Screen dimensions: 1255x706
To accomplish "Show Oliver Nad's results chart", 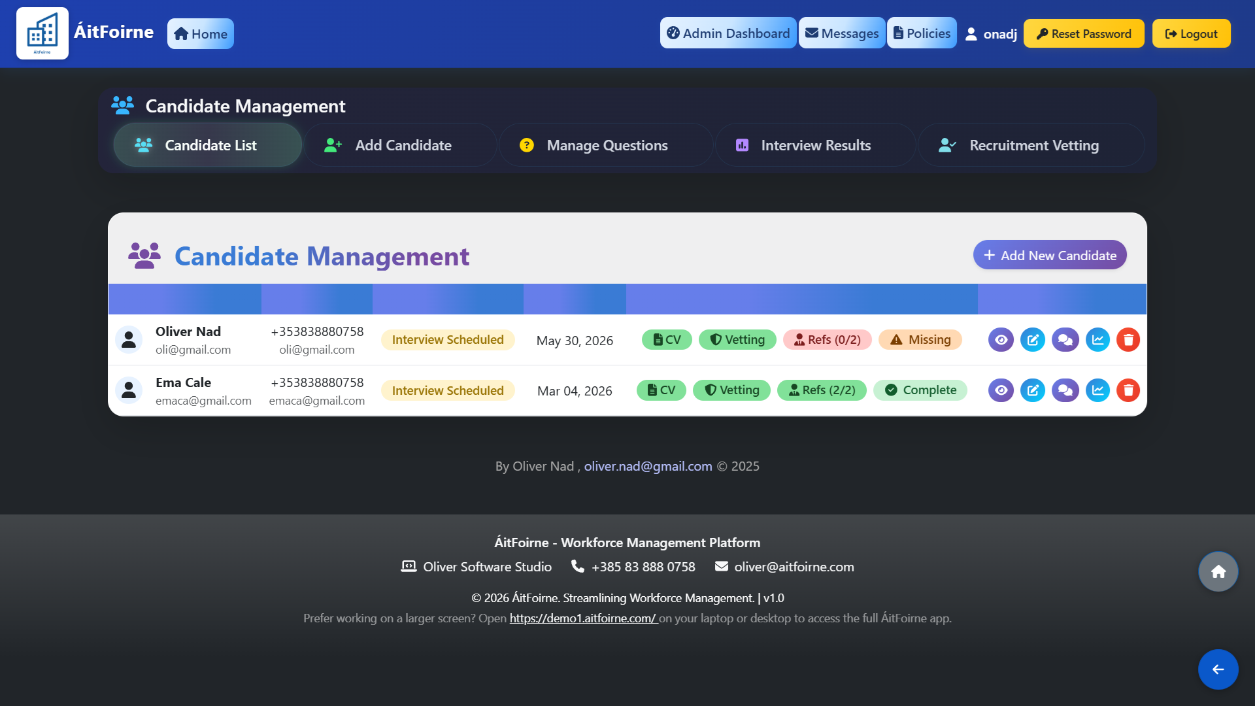I will 1097,340.
